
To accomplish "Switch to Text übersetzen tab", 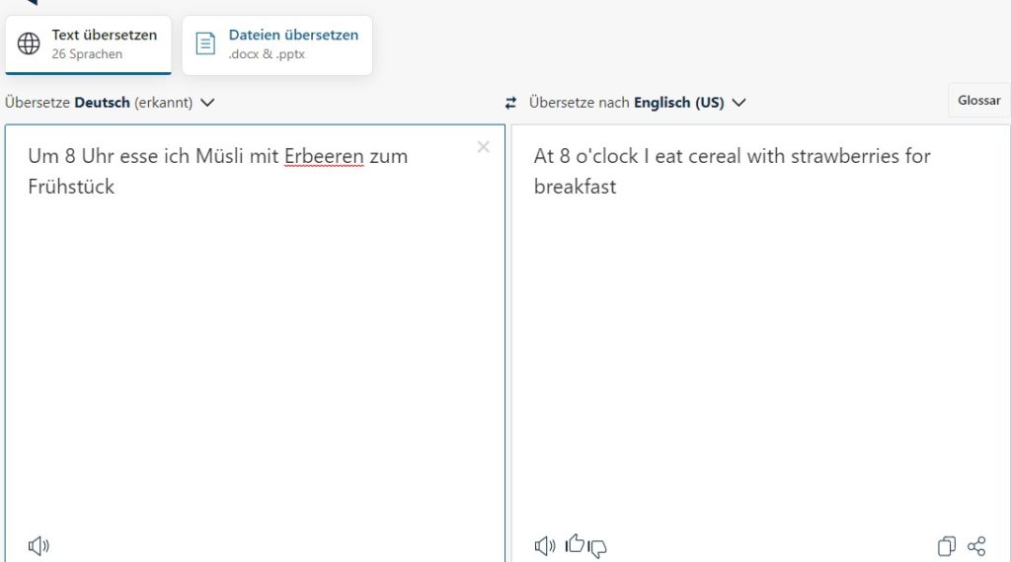I will 88,44.
